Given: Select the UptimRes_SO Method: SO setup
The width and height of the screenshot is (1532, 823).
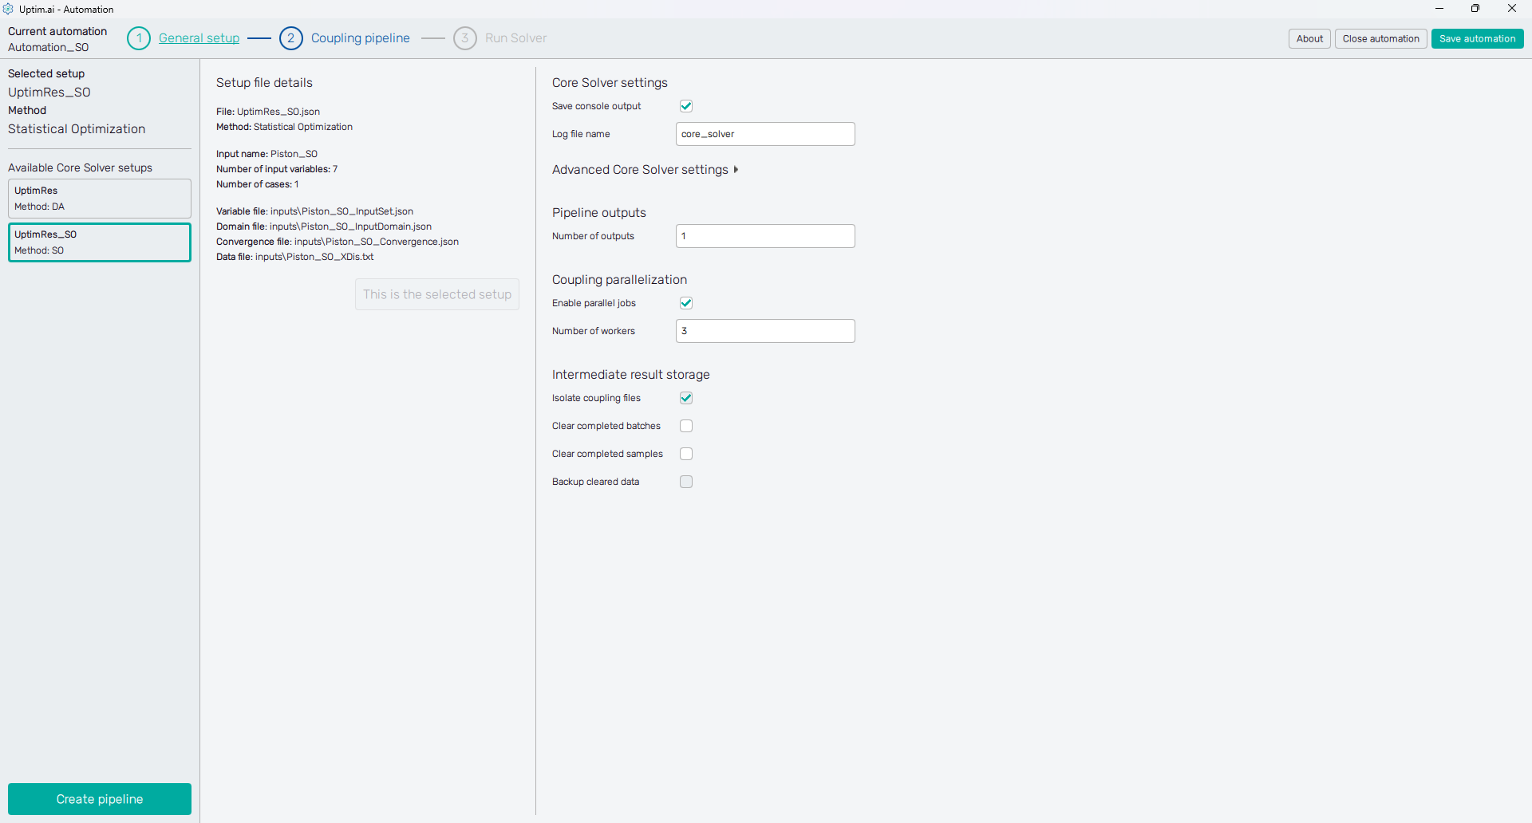Looking at the screenshot, I should click(x=100, y=242).
